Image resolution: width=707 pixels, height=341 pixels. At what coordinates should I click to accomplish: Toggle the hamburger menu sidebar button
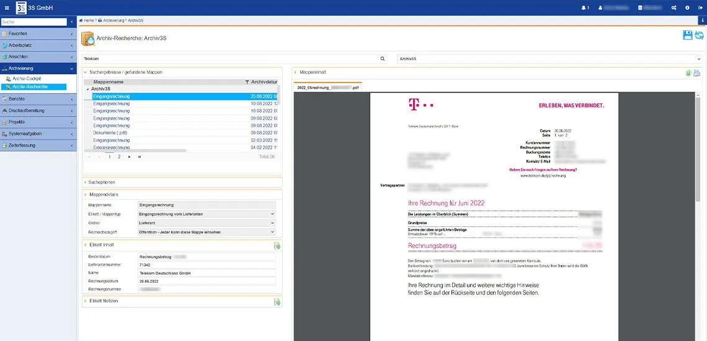coord(6,7)
